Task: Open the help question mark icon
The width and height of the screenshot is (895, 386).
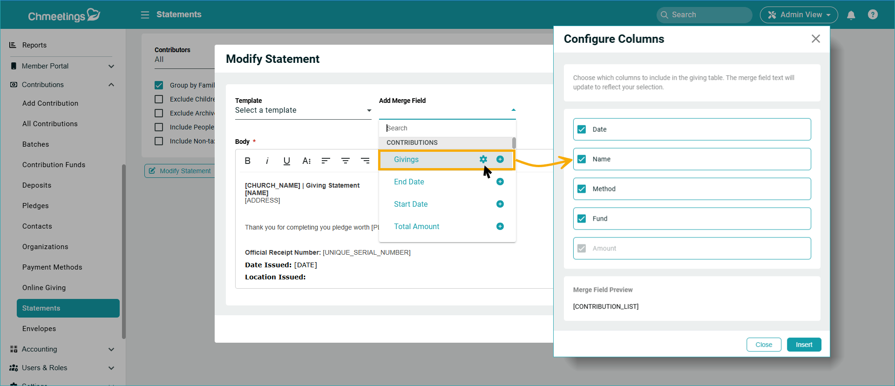Action: pos(873,14)
